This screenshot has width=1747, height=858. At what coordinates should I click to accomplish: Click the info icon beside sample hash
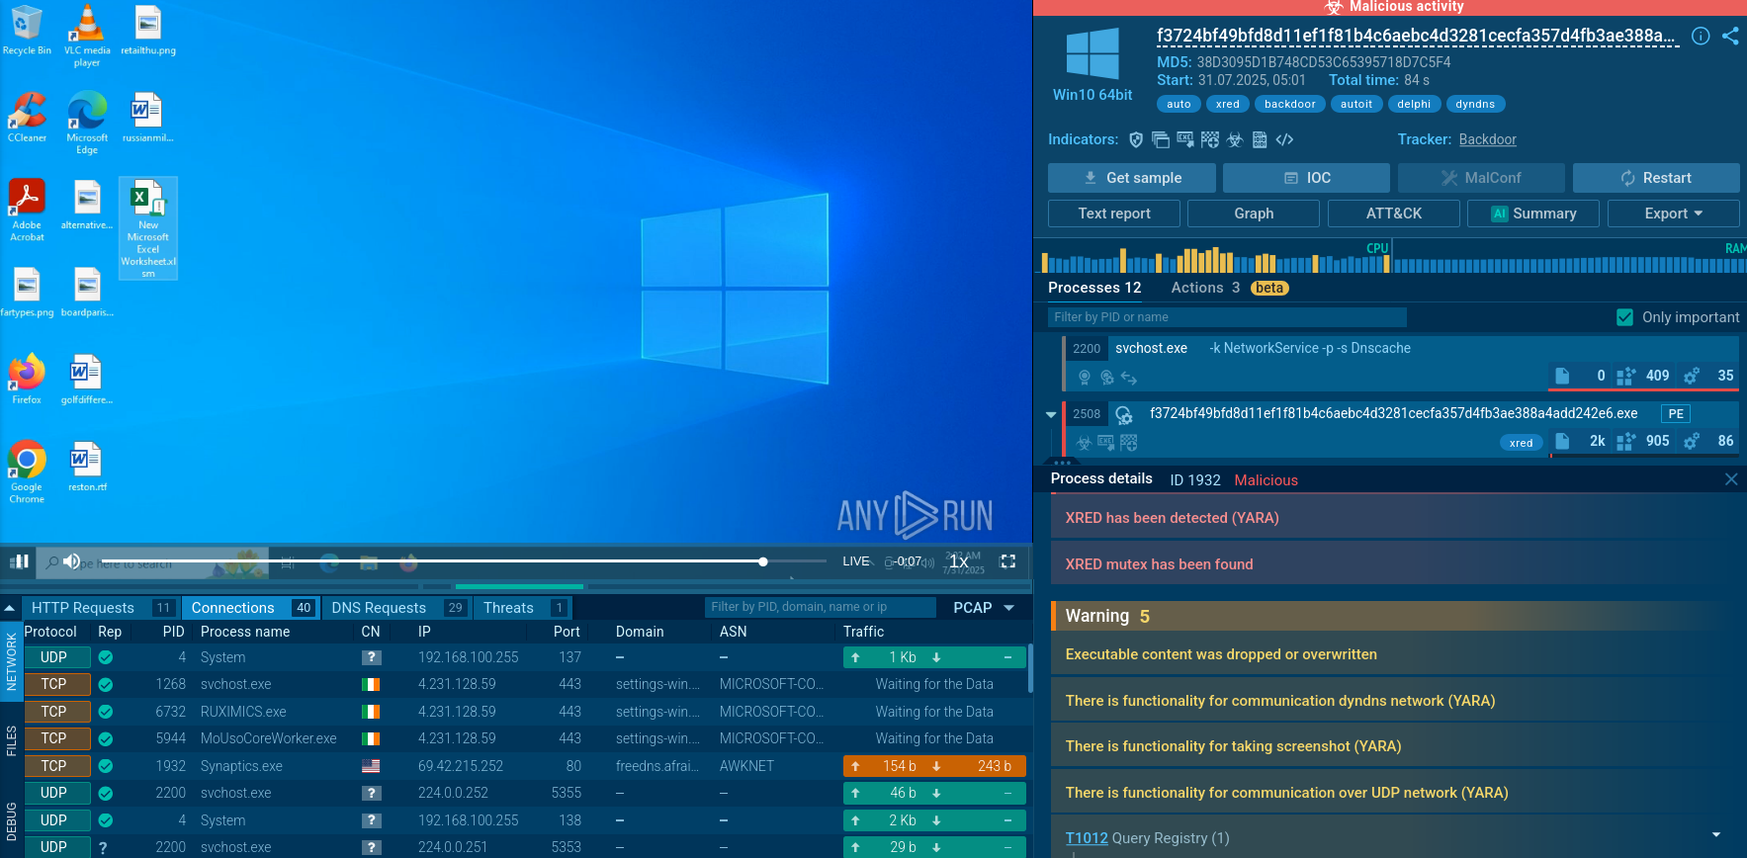coord(1701,36)
